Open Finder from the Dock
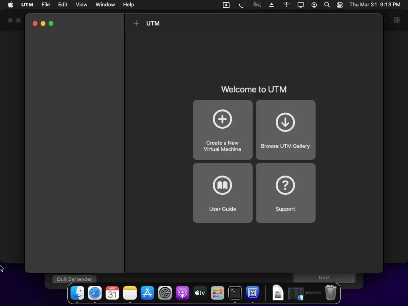408x306 pixels. coord(77,293)
